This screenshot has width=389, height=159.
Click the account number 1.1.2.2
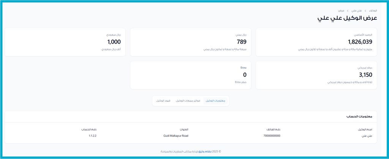click(93, 136)
